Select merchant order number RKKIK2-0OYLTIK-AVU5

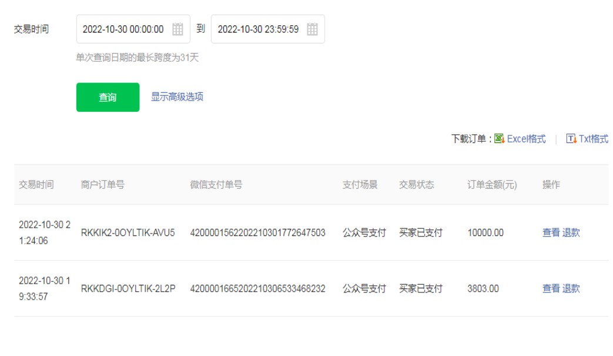128,232
